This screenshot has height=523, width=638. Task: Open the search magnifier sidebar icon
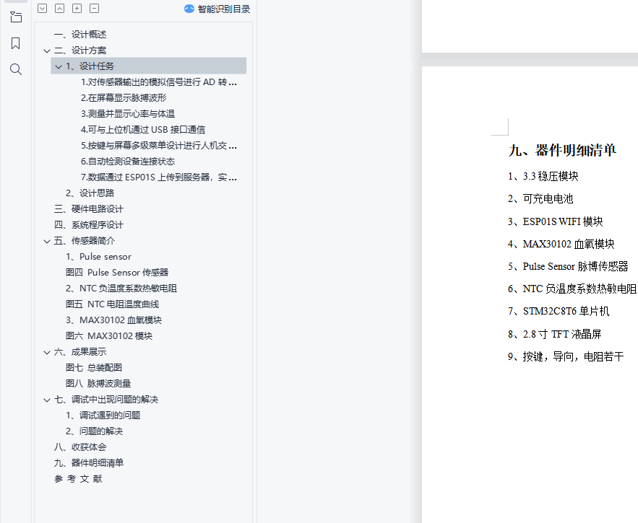pyautogui.click(x=15, y=69)
